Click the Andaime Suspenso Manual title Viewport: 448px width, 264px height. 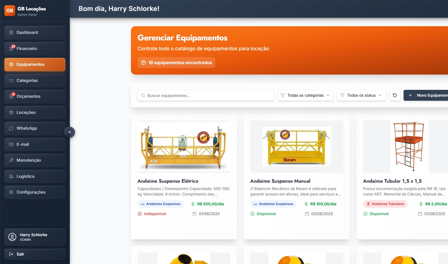(x=280, y=181)
